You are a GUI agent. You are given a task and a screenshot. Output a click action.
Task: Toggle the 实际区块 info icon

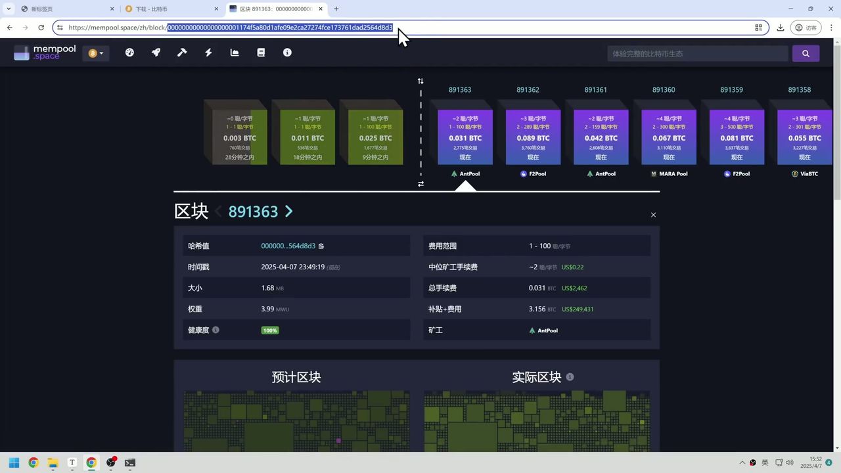click(570, 377)
